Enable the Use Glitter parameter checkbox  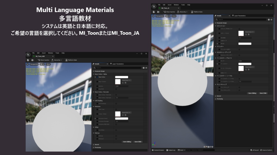(x=97, y=130)
